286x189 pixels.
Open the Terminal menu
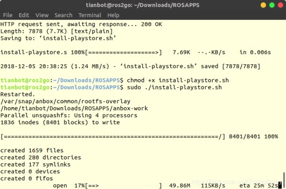coord(90,15)
